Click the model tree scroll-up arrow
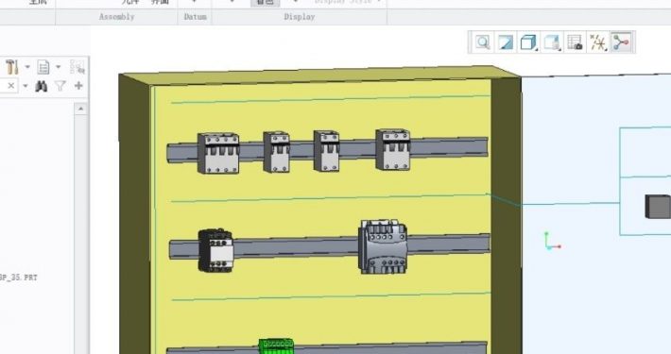Screen dimensions: 671x354 [81, 109]
